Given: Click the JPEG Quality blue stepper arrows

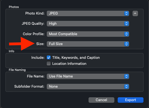Looking at the screenshot, I should click(x=126, y=24).
